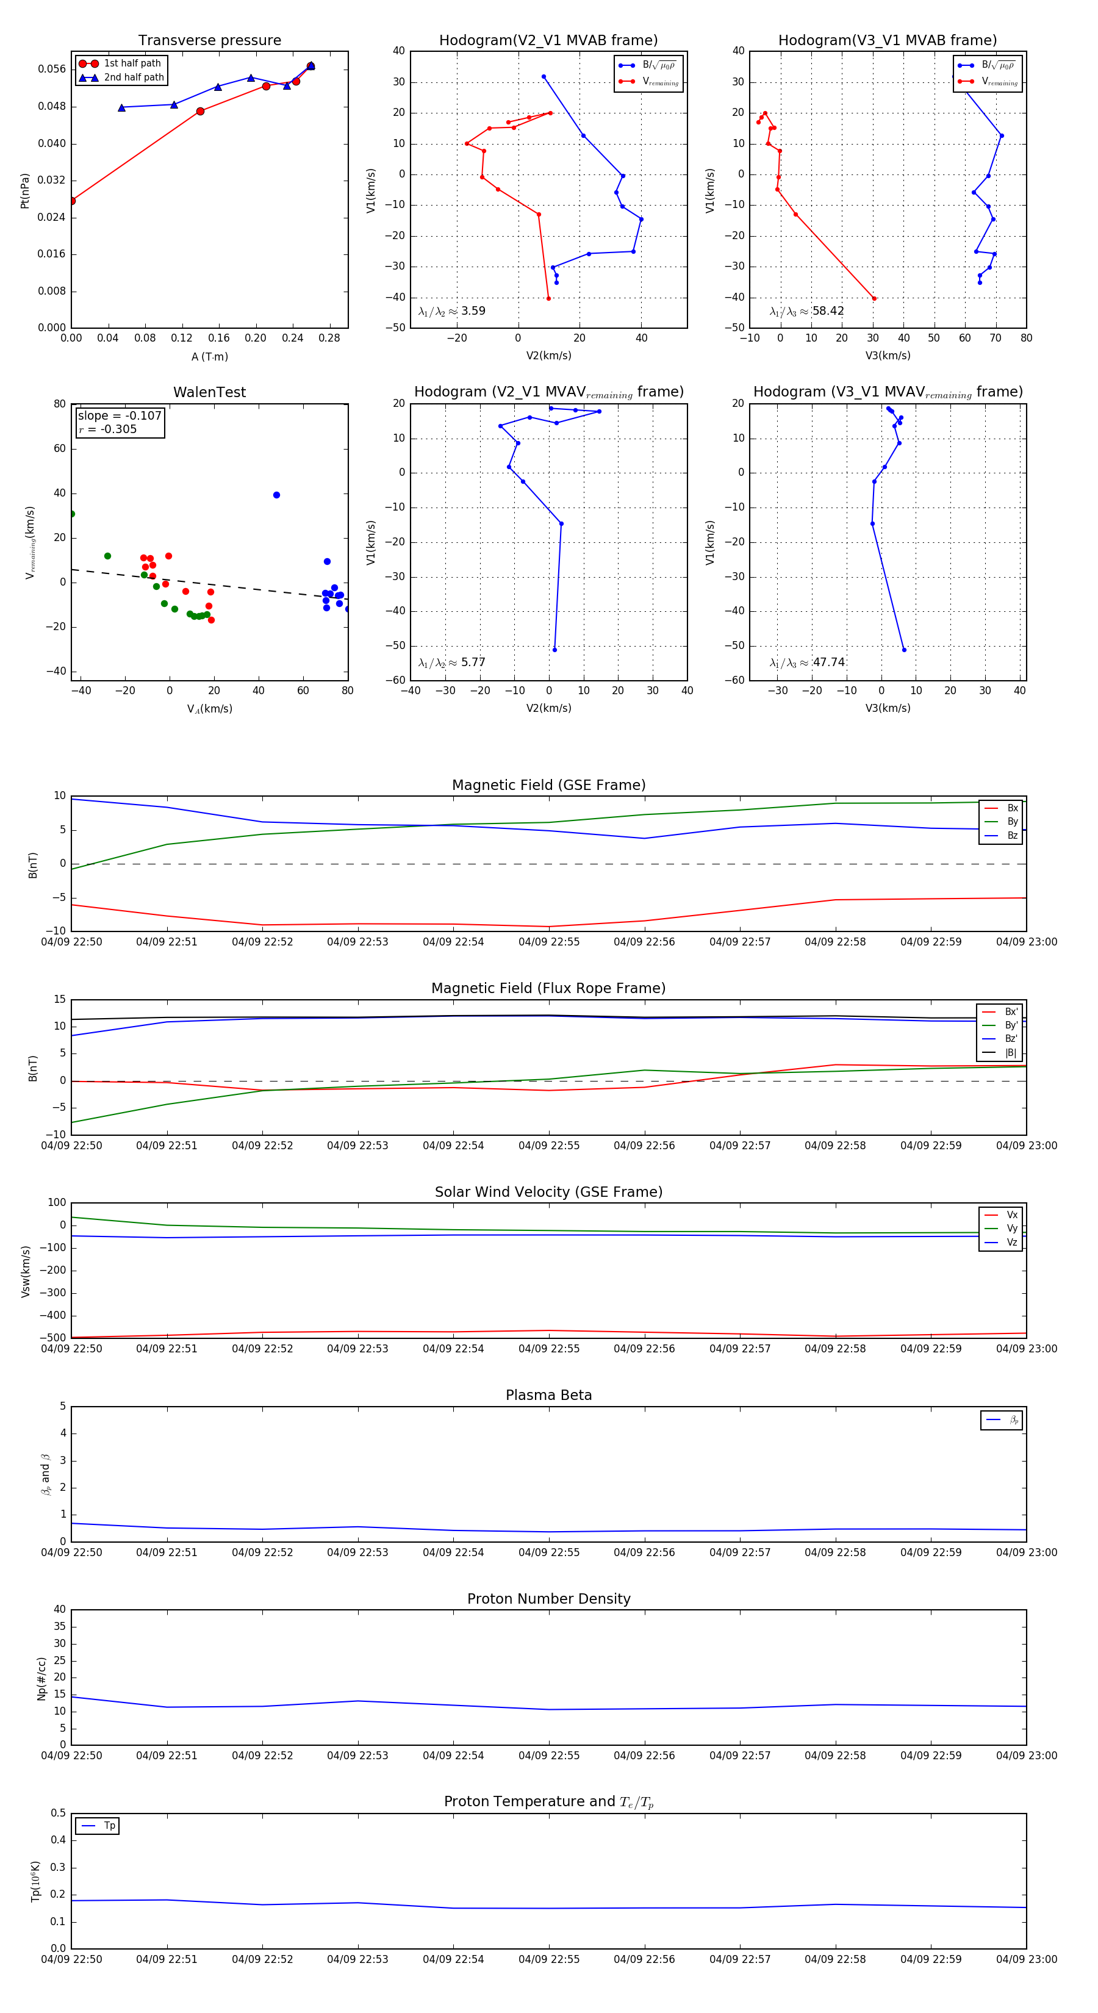Viewport: 1098px width, 2013px height.
Task: Click the 'By' legend entry in GSE magnetic plot
Action: (1001, 822)
